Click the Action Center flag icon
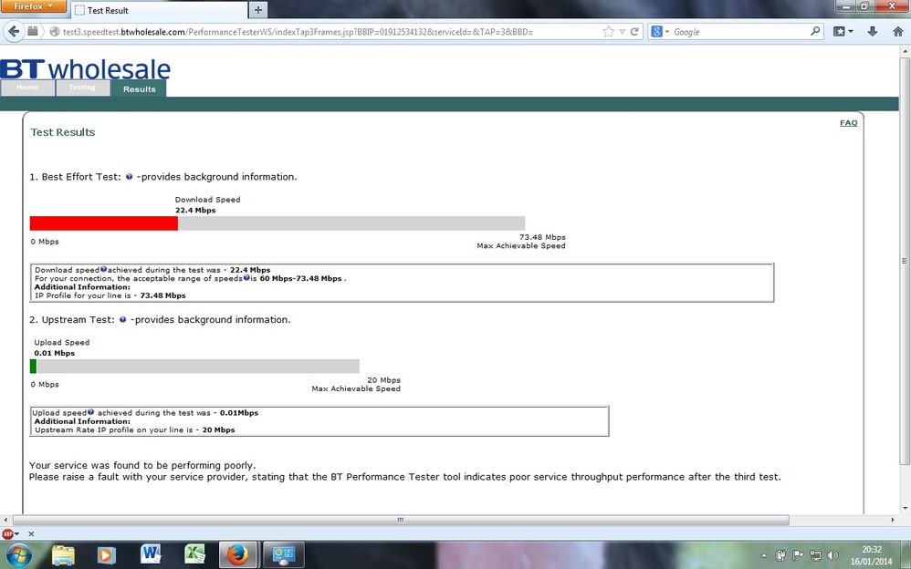911x569 pixels. coord(799,555)
